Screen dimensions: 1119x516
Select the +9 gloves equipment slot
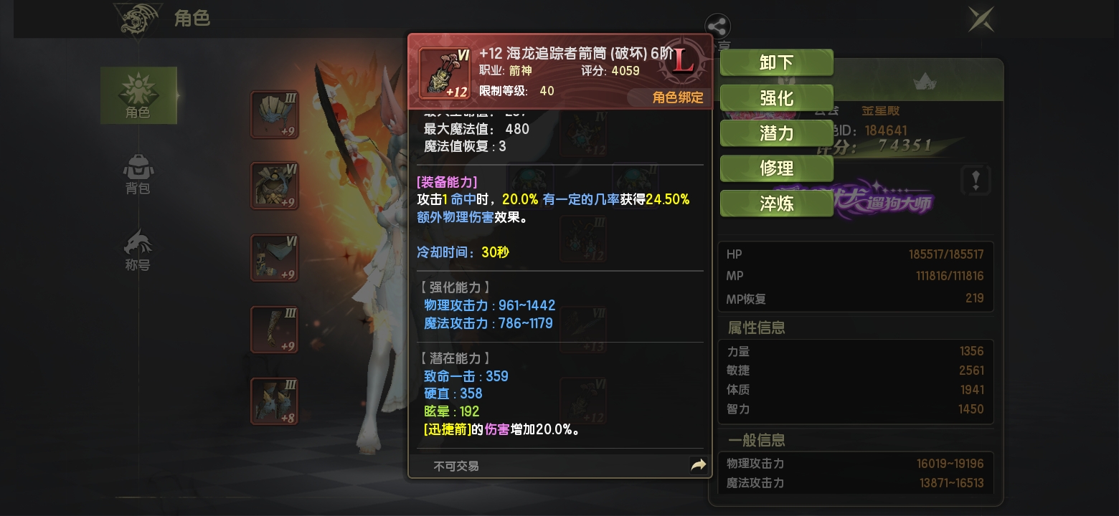pos(275,329)
